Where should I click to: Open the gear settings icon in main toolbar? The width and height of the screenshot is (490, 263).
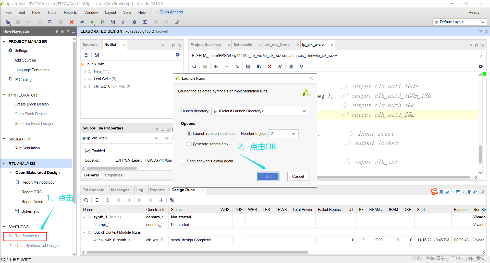[134, 22]
